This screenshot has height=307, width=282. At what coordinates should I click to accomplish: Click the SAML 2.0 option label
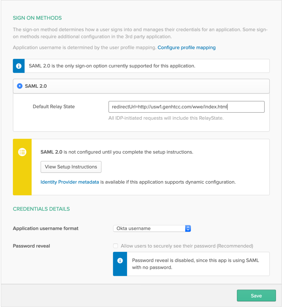[x=36, y=86]
